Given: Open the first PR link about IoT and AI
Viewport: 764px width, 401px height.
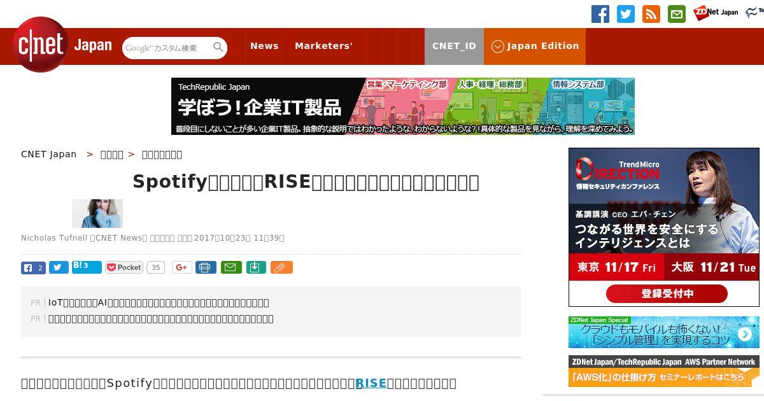Looking at the screenshot, I should (x=159, y=302).
